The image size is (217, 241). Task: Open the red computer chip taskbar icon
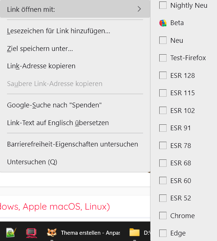(31, 233)
